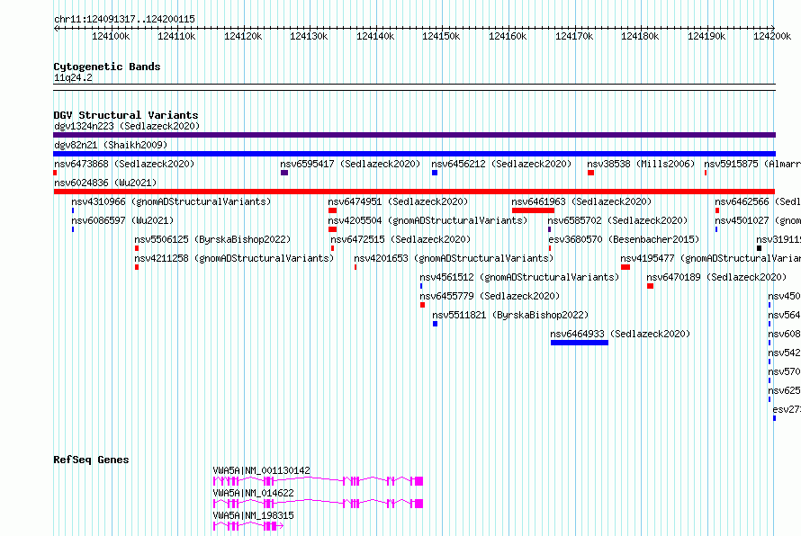Open the nsv4310966 gnomAD variant label

pyautogui.click(x=171, y=201)
